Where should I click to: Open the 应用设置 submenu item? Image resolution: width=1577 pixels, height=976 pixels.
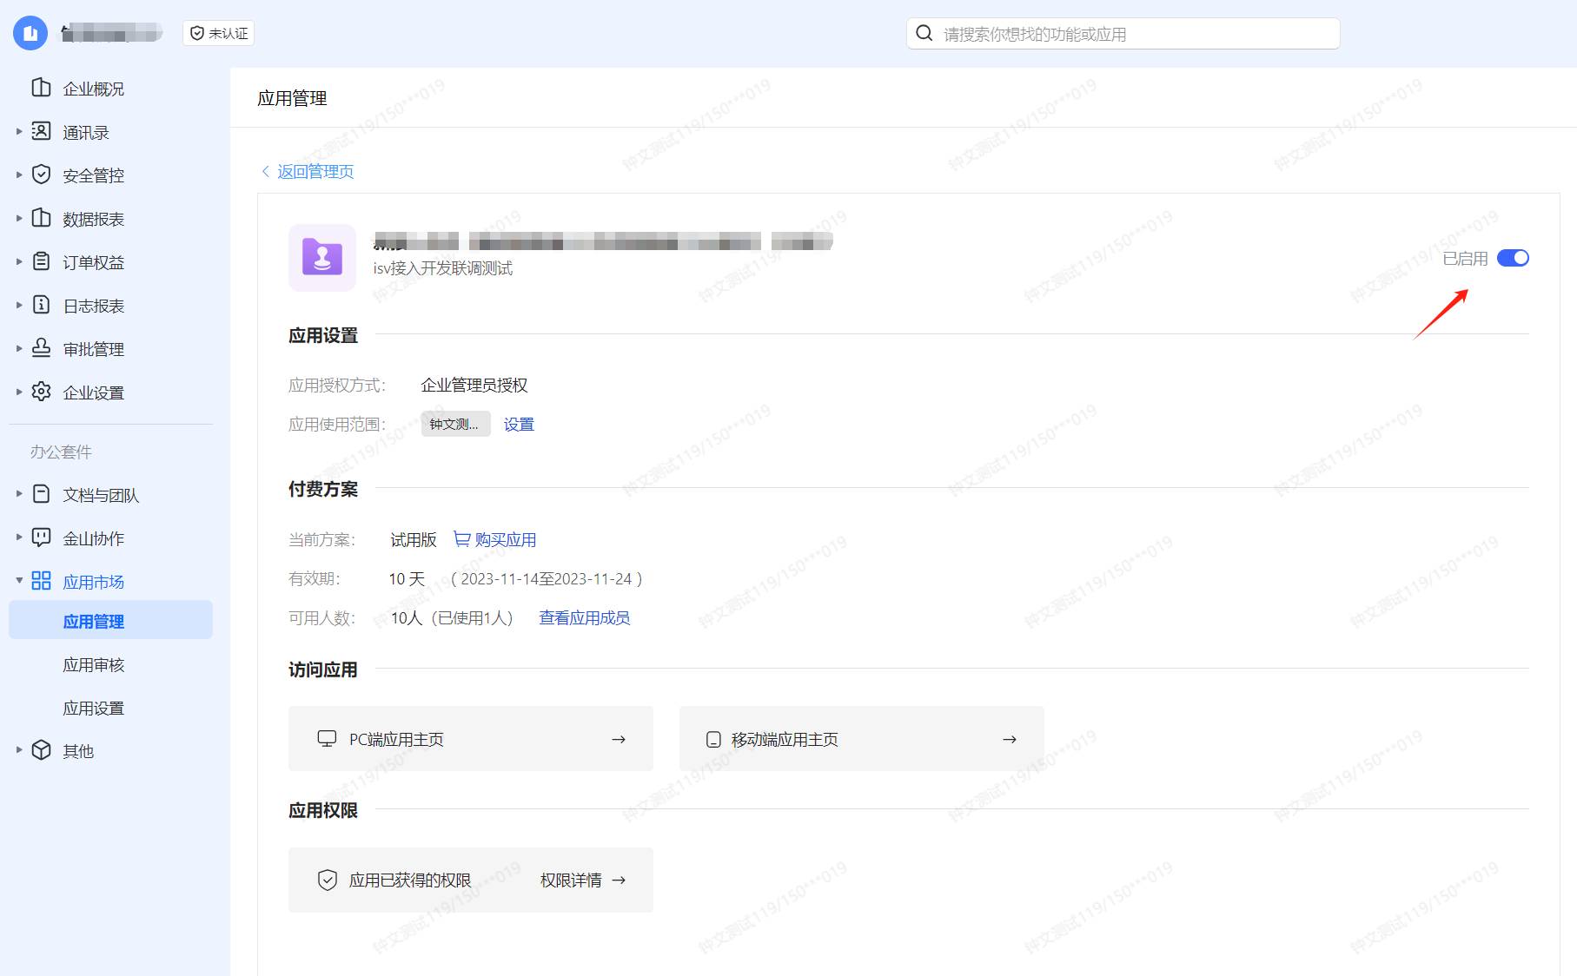point(94,709)
